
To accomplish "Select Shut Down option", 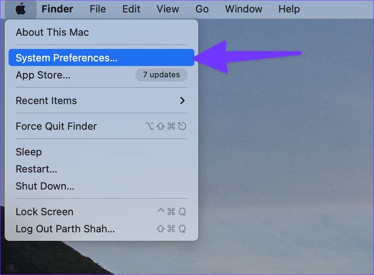I will pos(101,186).
